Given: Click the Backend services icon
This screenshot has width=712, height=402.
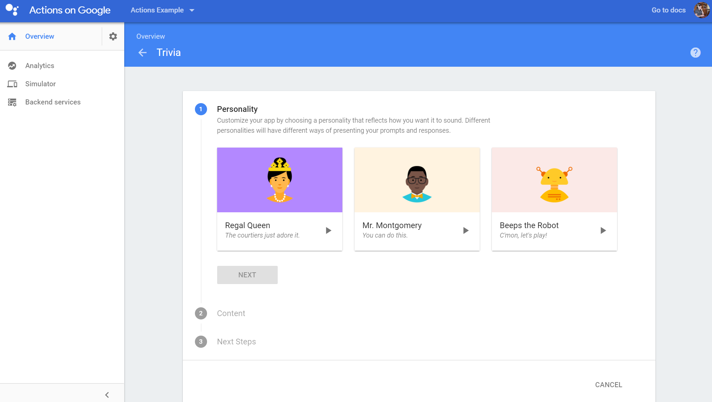Looking at the screenshot, I should 13,102.
